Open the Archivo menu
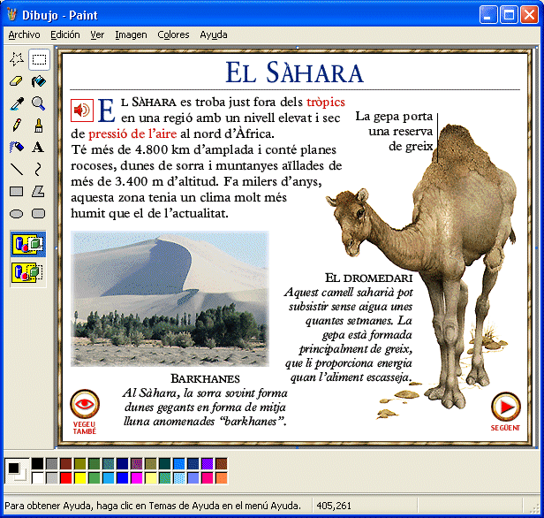544x518 pixels. [25, 35]
